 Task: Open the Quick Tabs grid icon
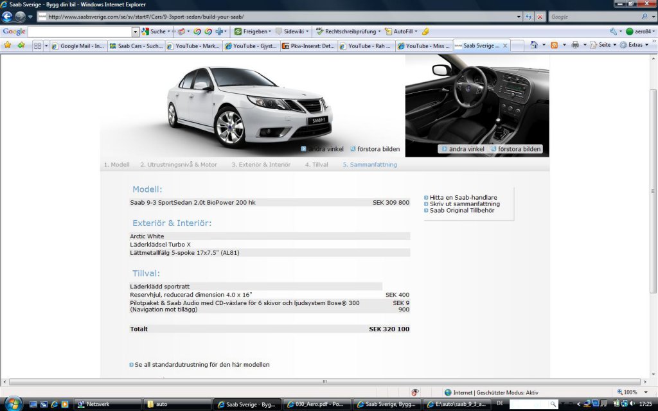pyautogui.click(x=38, y=46)
